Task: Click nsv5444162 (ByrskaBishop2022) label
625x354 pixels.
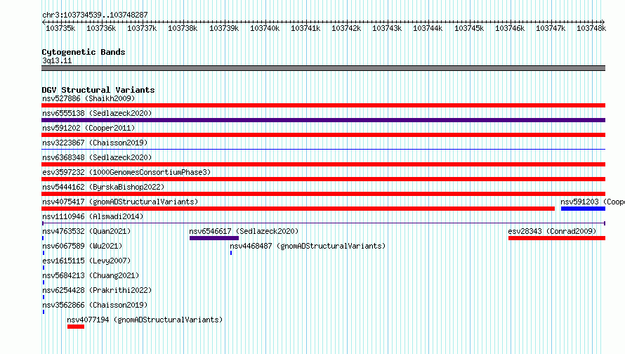Action: coord(103,187)
